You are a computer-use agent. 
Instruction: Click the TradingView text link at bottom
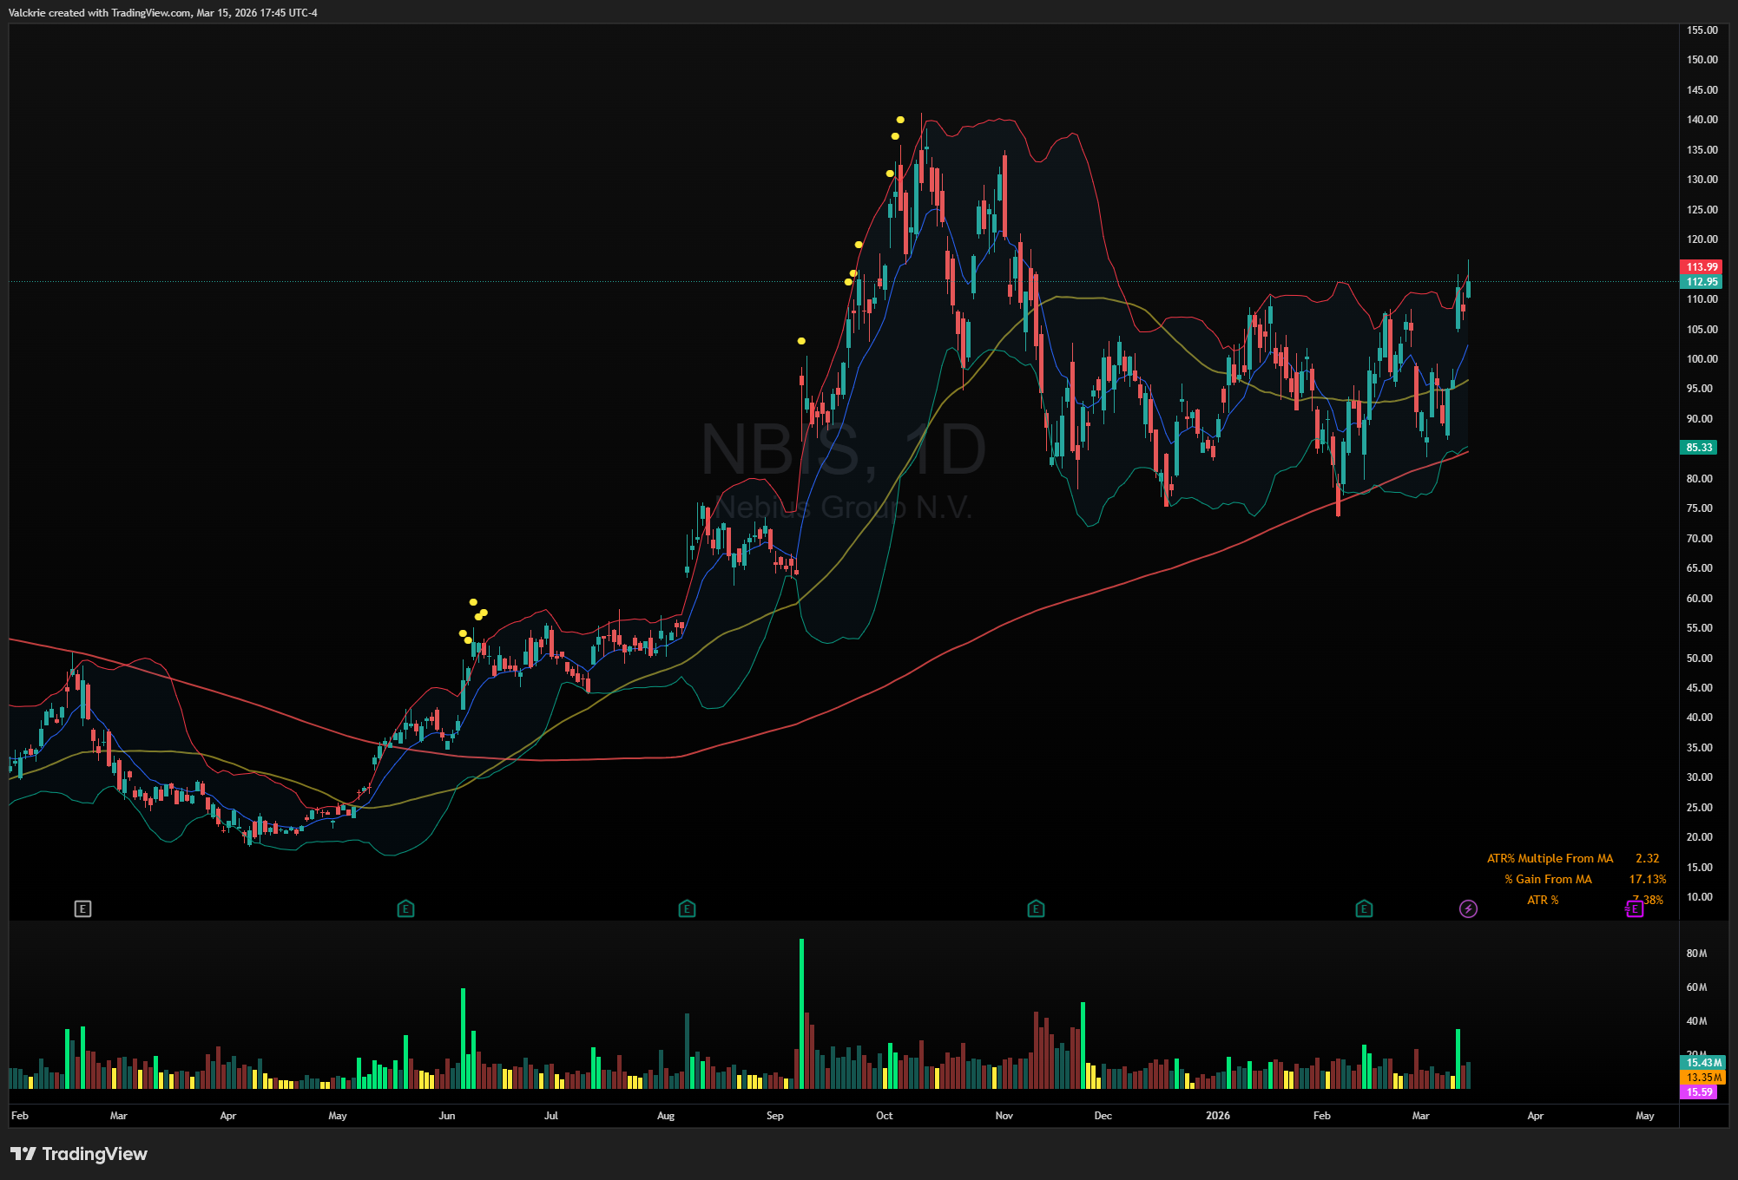[x=95, y=1153]
